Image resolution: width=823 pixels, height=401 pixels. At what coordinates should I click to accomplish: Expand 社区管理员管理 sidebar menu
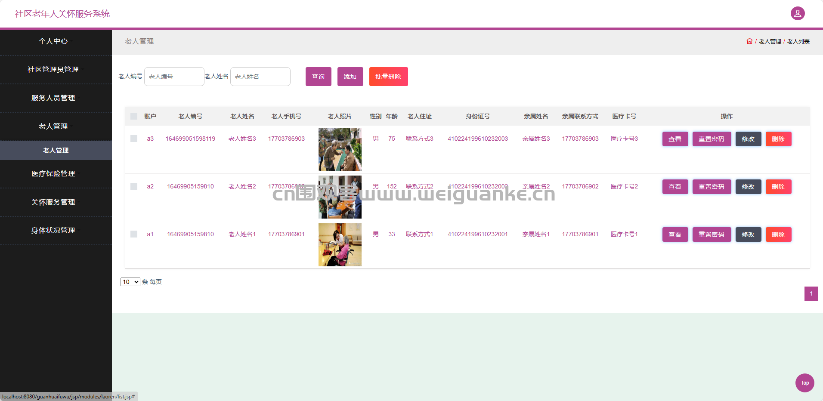click(56, 70)
